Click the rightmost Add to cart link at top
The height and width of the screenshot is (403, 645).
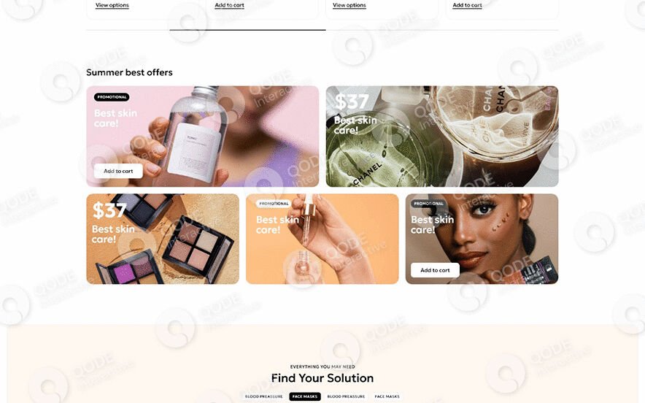[467, 5]
